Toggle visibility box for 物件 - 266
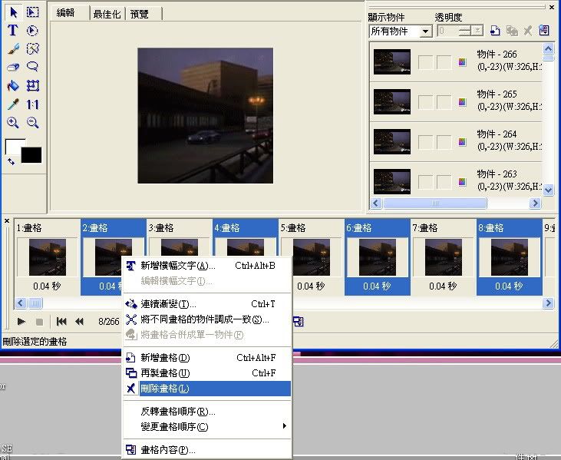 425,62
